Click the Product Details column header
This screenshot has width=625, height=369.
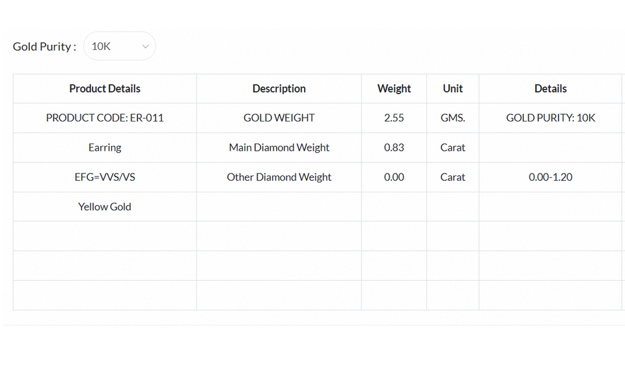coord(105,89)
